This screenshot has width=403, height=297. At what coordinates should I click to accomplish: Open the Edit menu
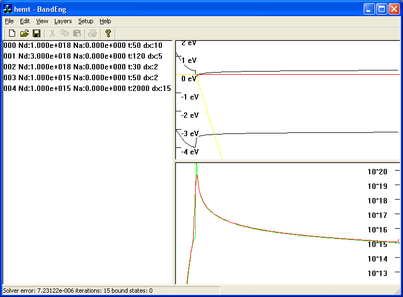tap(25, 21)
